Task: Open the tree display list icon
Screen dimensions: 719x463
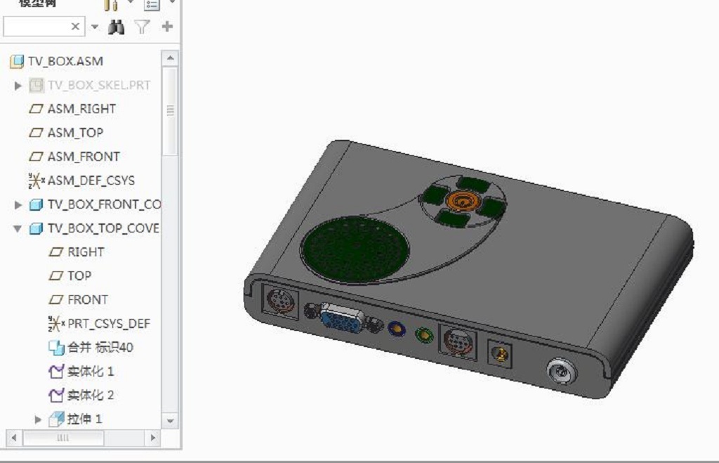Action: pos(152,5)
